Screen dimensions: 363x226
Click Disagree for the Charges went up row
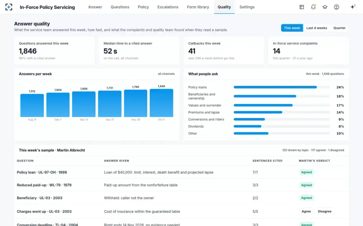click(x=325, y=212)
